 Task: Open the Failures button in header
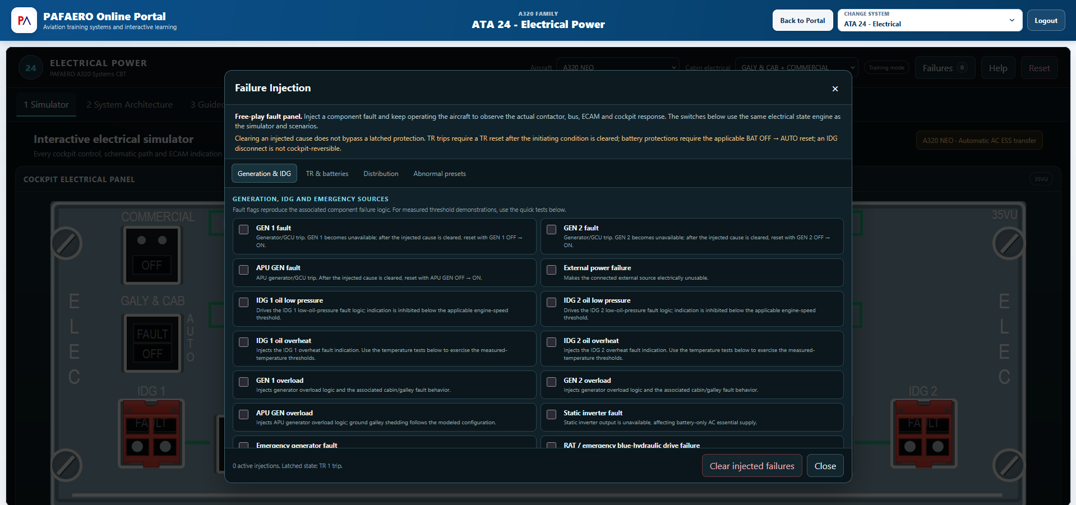(x=945, y=68)
